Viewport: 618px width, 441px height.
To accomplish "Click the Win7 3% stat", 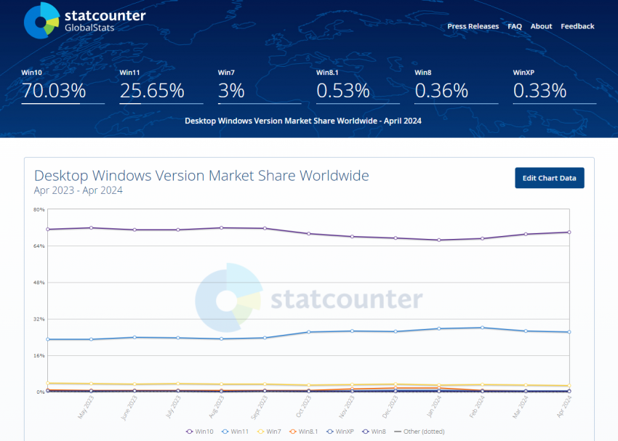I will pos(231,91).
